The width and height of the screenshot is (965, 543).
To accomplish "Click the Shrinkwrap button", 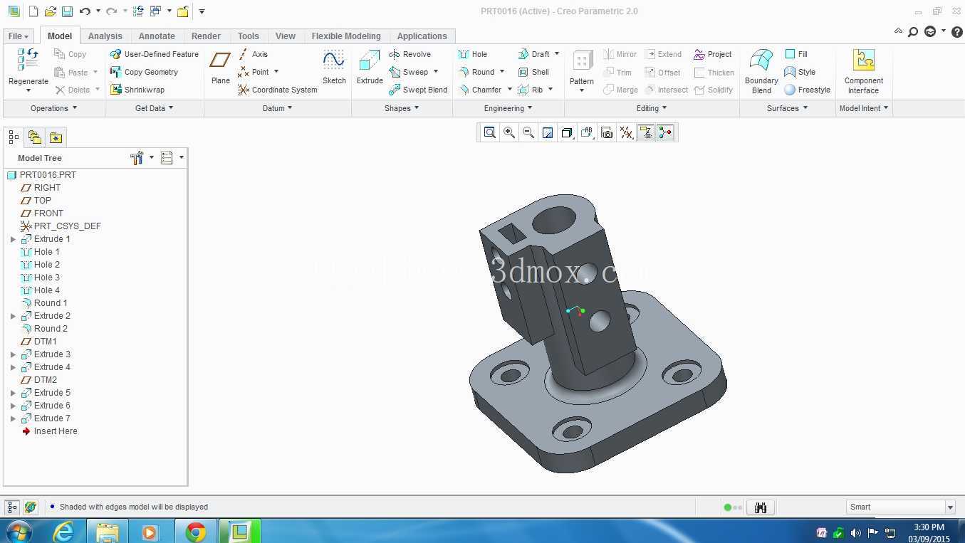I will tap(137, 90).
